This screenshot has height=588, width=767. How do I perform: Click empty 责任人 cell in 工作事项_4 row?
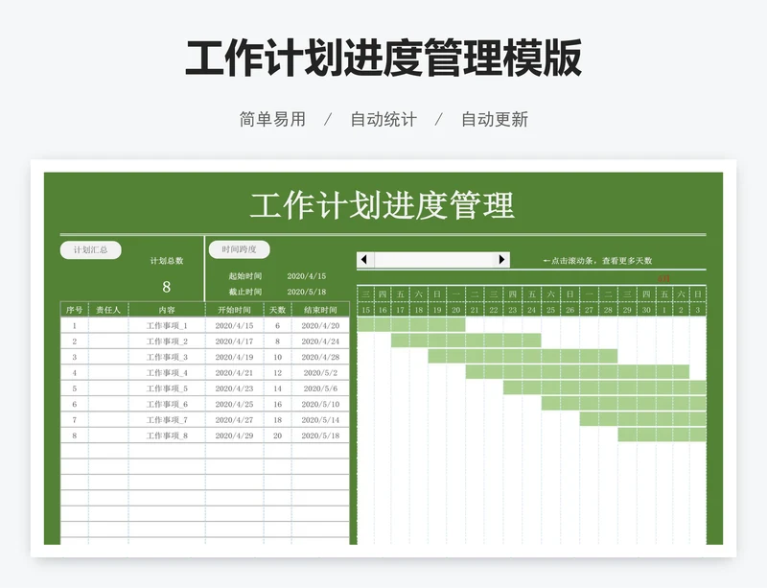[108, 372]
